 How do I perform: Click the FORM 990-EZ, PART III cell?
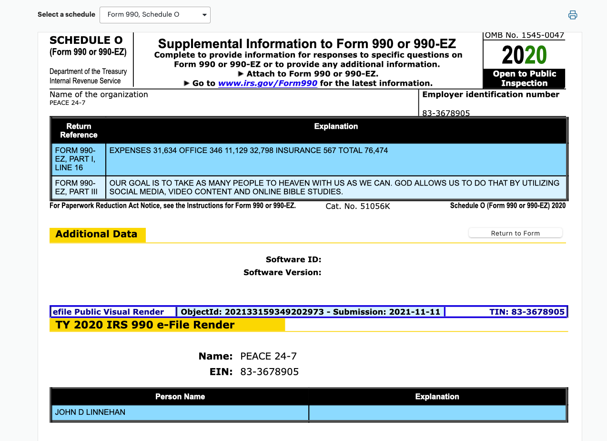pyautogui.click(x=79, y=187)
